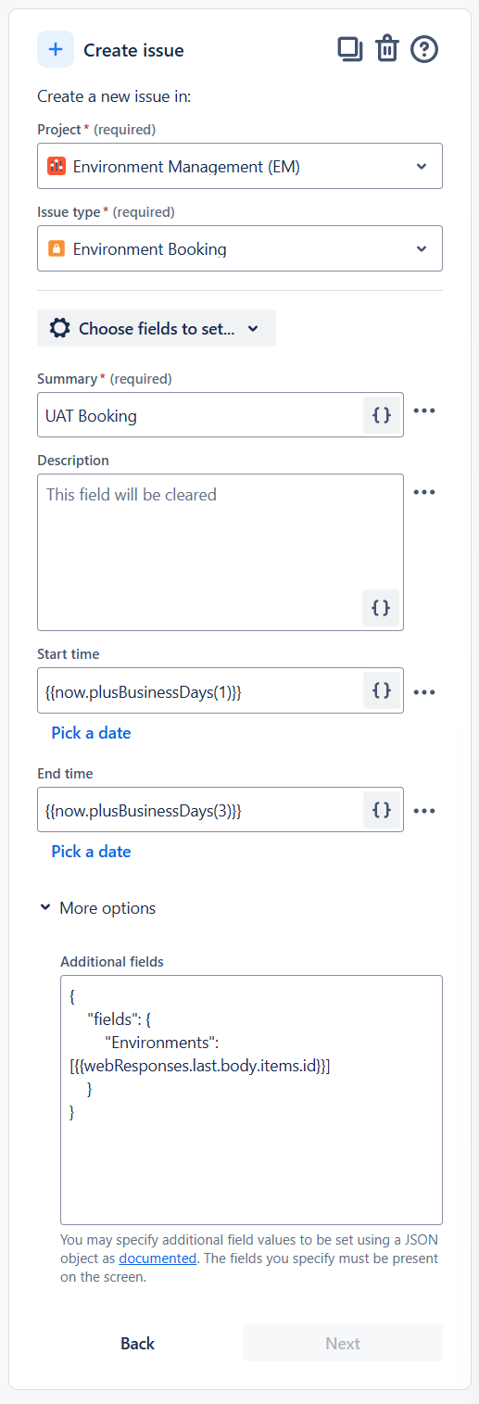Click Pick a date under Start time
The width and height of the screenshot is (479, 1404).
(x=91, y=733)
